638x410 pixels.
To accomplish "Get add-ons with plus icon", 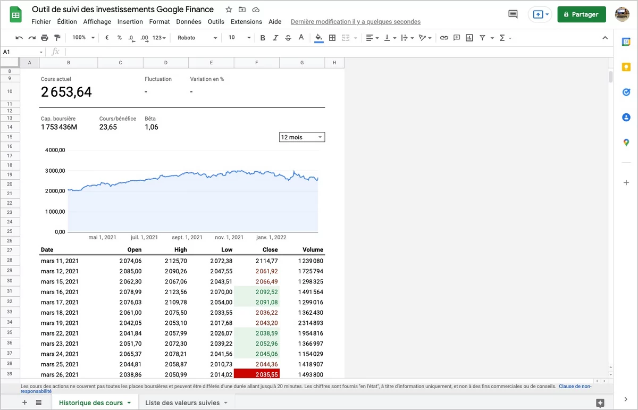I will [x=626, y=182].
